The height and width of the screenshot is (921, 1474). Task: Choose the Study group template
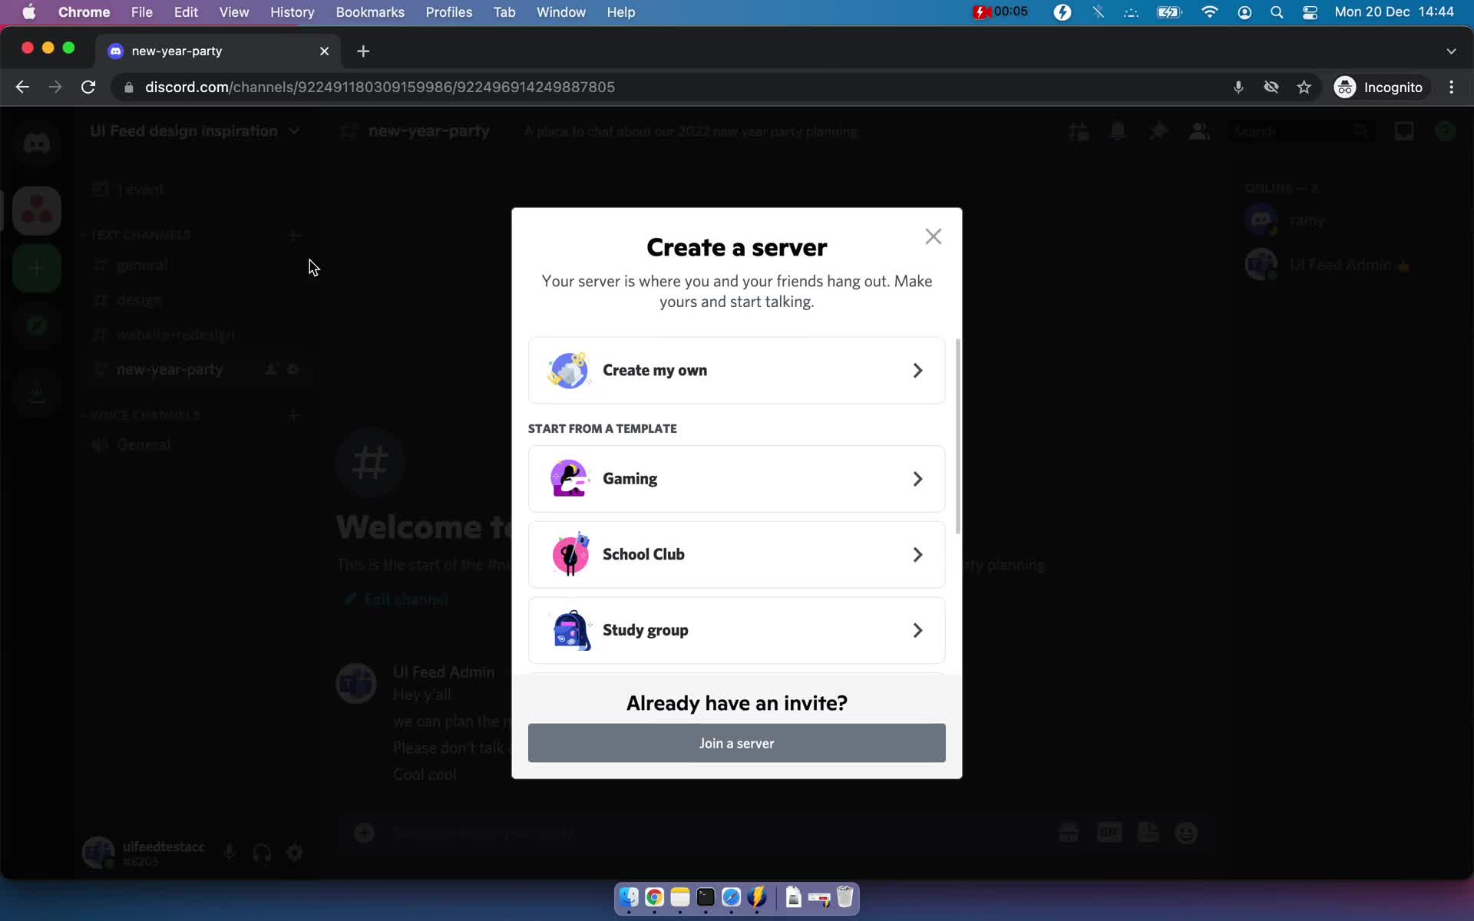(736, 630)
